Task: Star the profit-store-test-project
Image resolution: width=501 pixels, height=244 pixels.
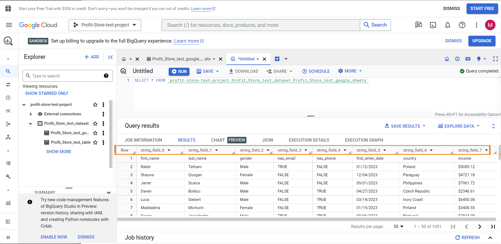Action: (95, 105)
